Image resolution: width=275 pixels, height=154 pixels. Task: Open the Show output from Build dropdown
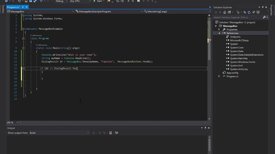[x=59, y=133]
